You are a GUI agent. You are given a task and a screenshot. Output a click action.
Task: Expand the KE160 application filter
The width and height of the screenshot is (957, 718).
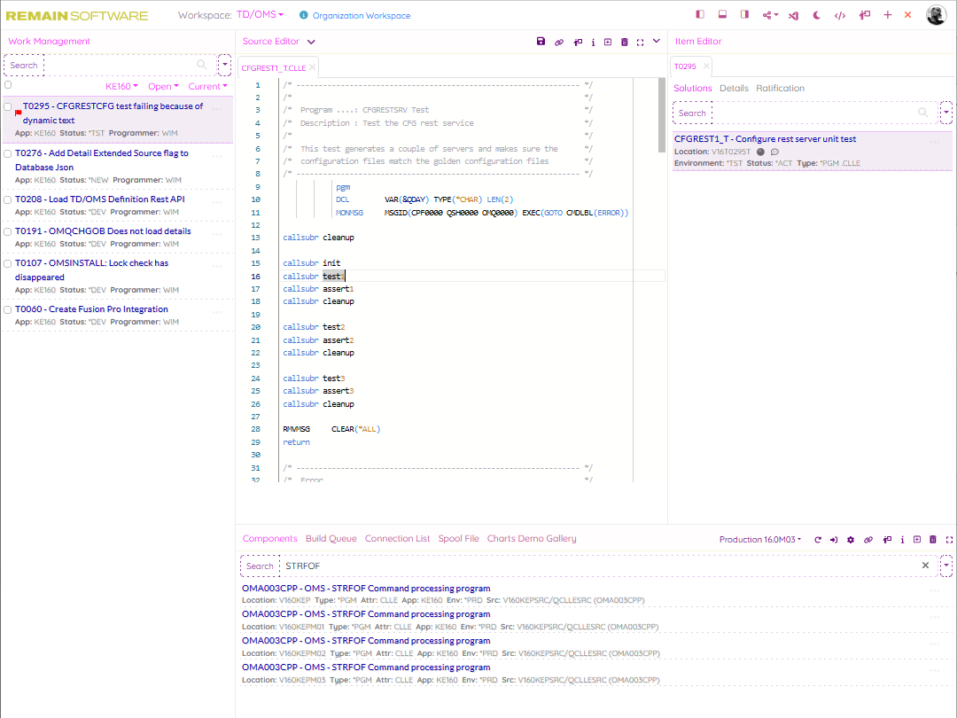click(121, 87)
